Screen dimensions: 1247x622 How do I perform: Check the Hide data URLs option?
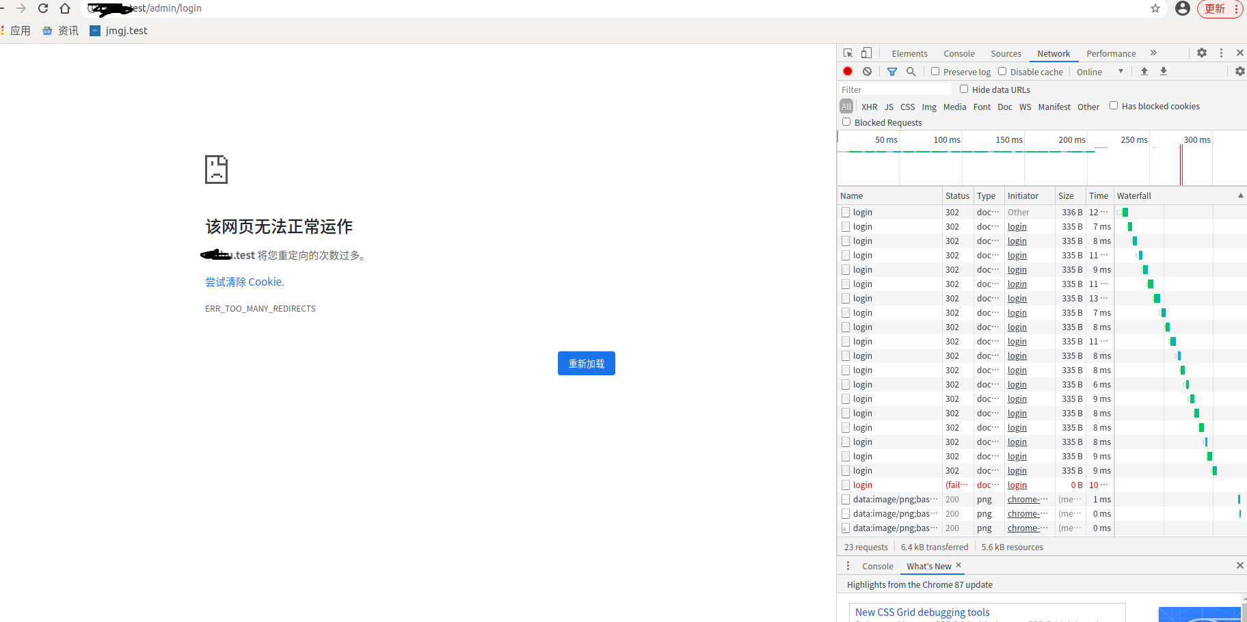click(x=964, y=89)
